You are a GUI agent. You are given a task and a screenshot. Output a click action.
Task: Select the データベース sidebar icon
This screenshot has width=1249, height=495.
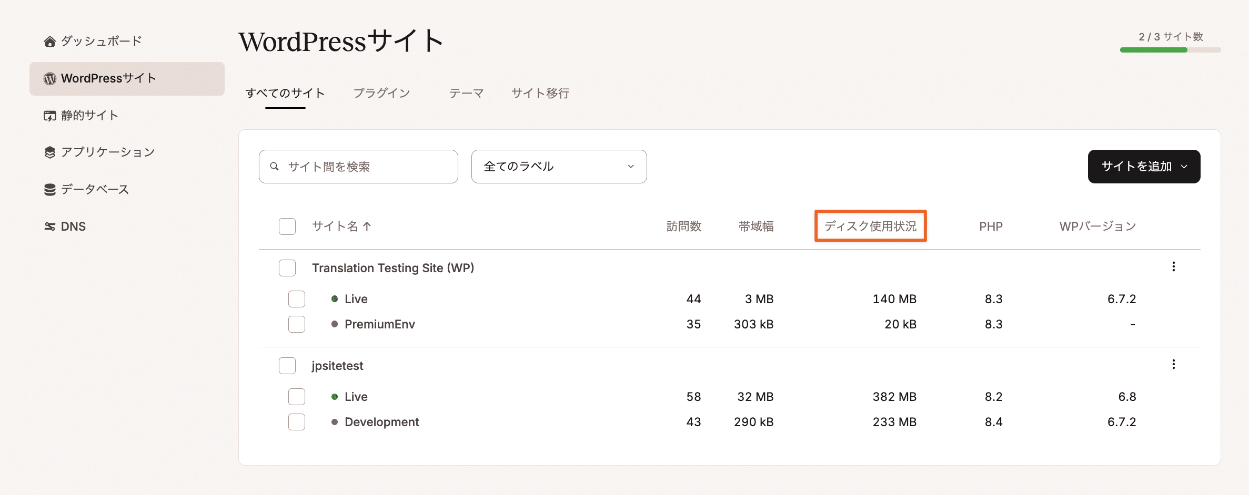49,189
